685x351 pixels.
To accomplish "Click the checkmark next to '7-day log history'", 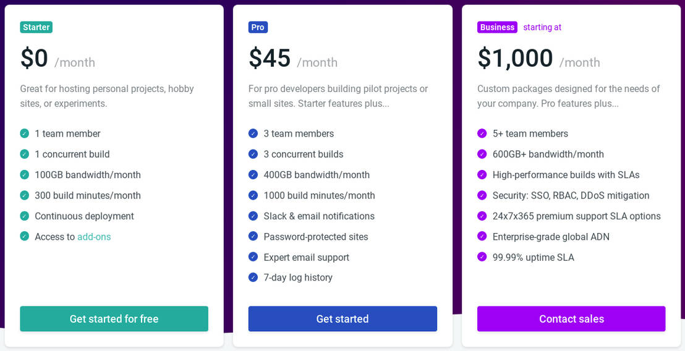I will [x=253, y=277].
